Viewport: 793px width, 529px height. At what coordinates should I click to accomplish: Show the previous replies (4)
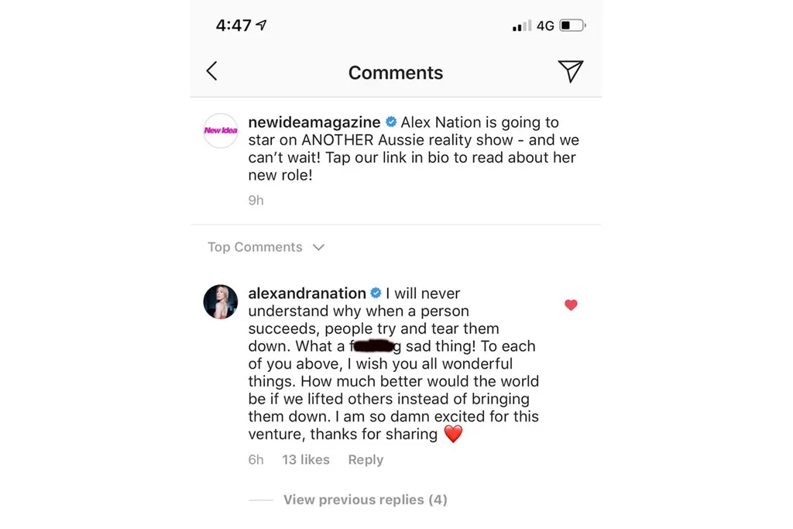coord(365,500)
